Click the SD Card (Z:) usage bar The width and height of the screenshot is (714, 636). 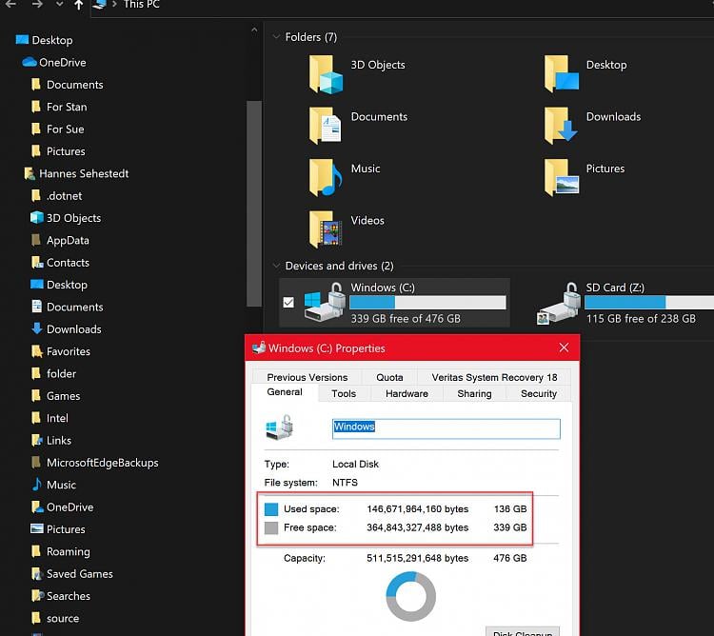coord(649,303)
